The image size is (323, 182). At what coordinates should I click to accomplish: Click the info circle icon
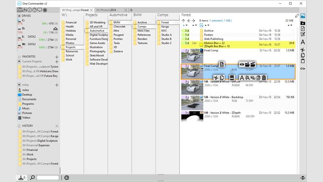29,10
